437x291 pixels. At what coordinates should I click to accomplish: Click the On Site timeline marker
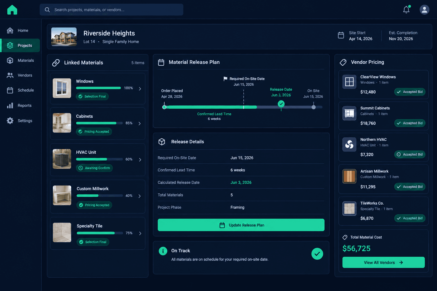pyautogui.click(x=314, y=107)
